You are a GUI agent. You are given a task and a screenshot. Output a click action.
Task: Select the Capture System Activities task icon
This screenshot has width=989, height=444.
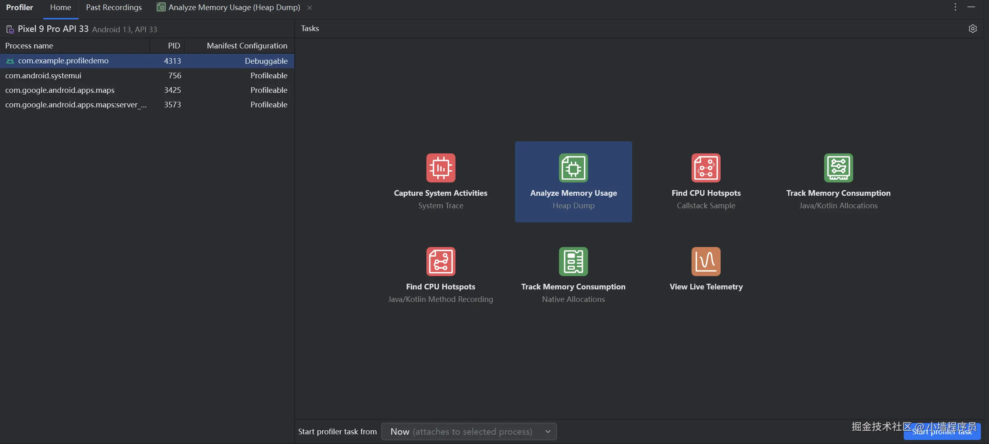pos(441,168)
